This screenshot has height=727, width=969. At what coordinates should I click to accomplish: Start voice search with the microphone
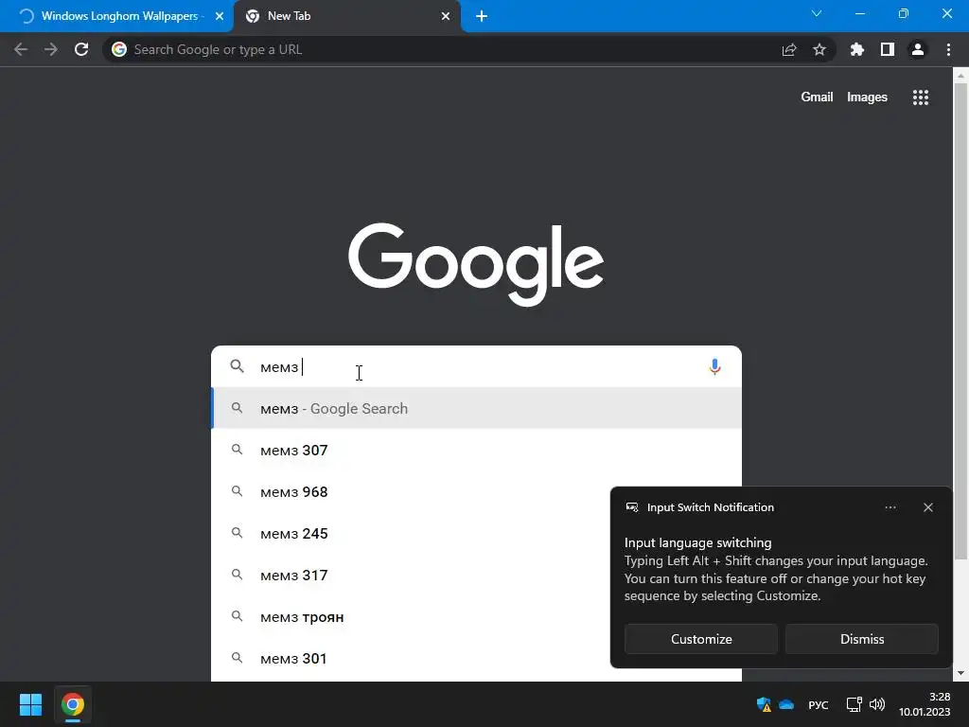(x=714, y=366)
